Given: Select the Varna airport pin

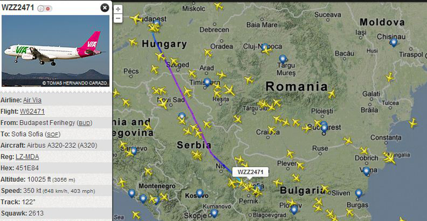Looking at the screenshot, I should pyautogui.click(x=366, y=171).
